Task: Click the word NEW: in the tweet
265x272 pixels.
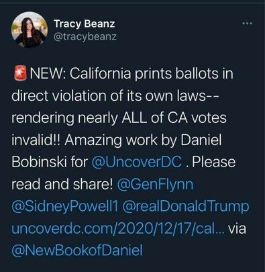Action: [x=47, y=73]
